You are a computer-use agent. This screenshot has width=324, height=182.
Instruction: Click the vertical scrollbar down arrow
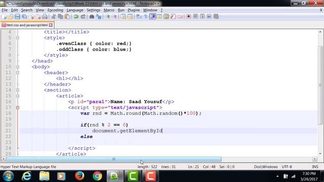tap(320, 154)
